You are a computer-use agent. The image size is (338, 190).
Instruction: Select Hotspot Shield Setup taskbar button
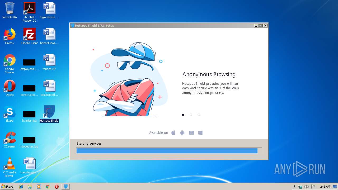tap(66, 187)
